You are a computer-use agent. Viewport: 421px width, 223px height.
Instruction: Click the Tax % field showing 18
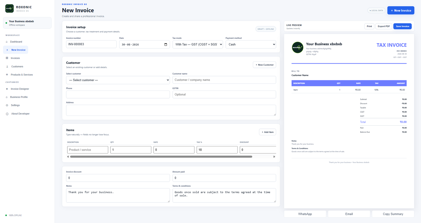tap(217, 150)
